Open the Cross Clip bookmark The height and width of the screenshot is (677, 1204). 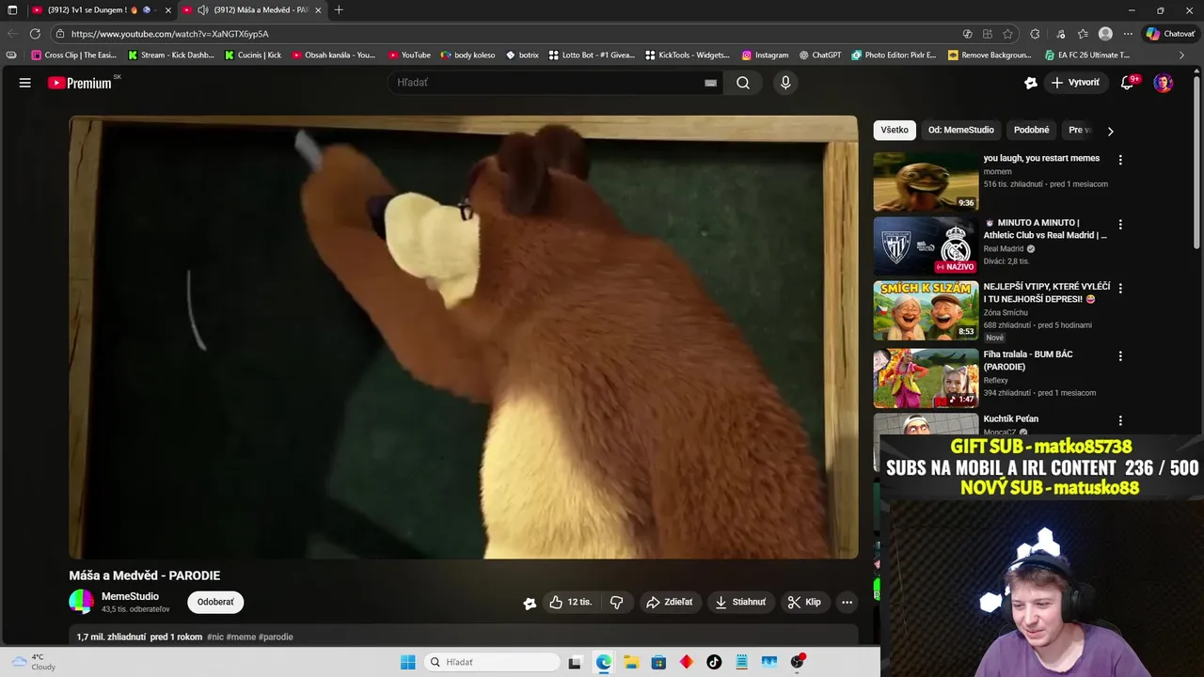(x=74, y=55)
